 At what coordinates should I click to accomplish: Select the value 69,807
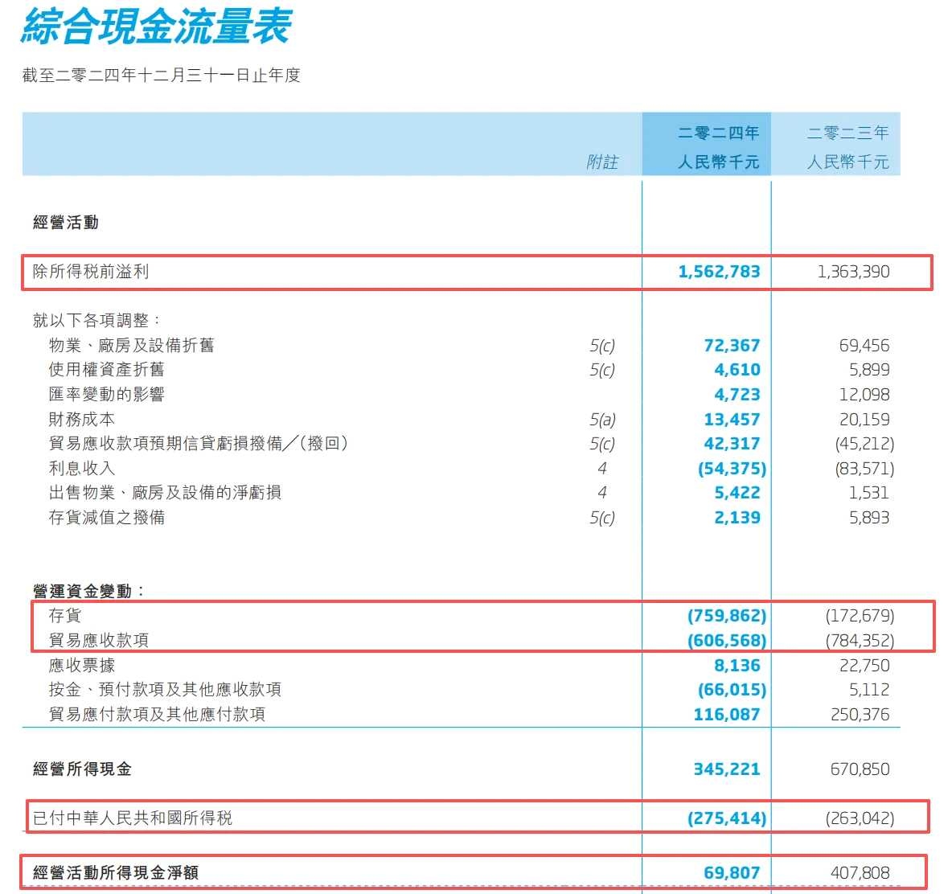[x=732, y=873]
